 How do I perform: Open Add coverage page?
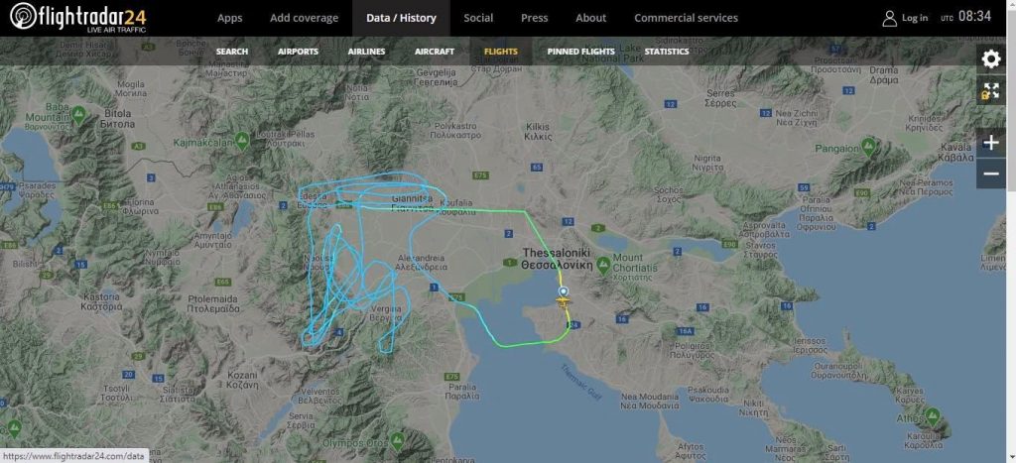tap(304, 18)
